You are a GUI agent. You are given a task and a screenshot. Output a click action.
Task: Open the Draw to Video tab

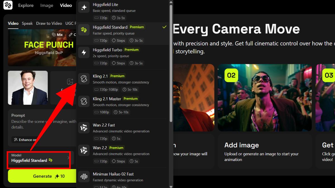(x=49, y=23)
